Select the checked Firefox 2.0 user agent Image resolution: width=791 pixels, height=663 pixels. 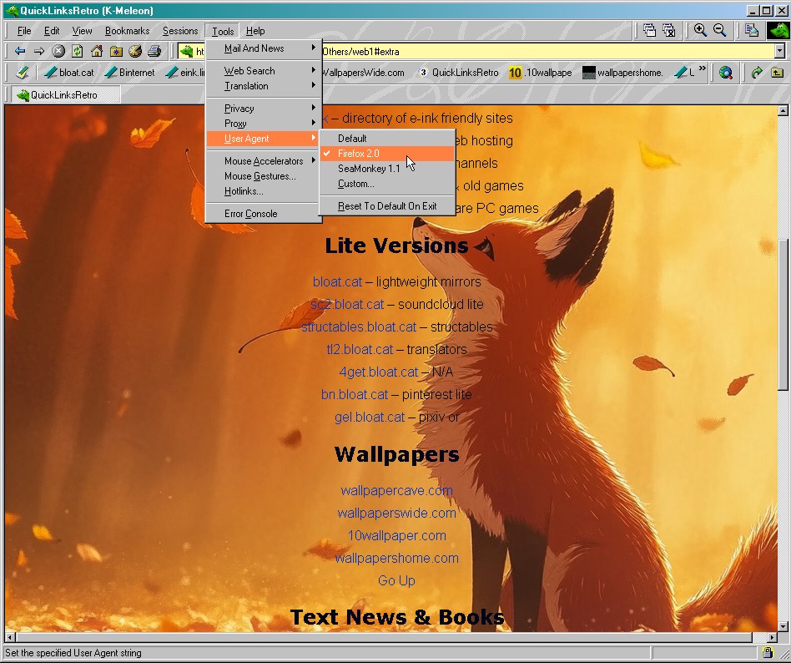(358, 154)
